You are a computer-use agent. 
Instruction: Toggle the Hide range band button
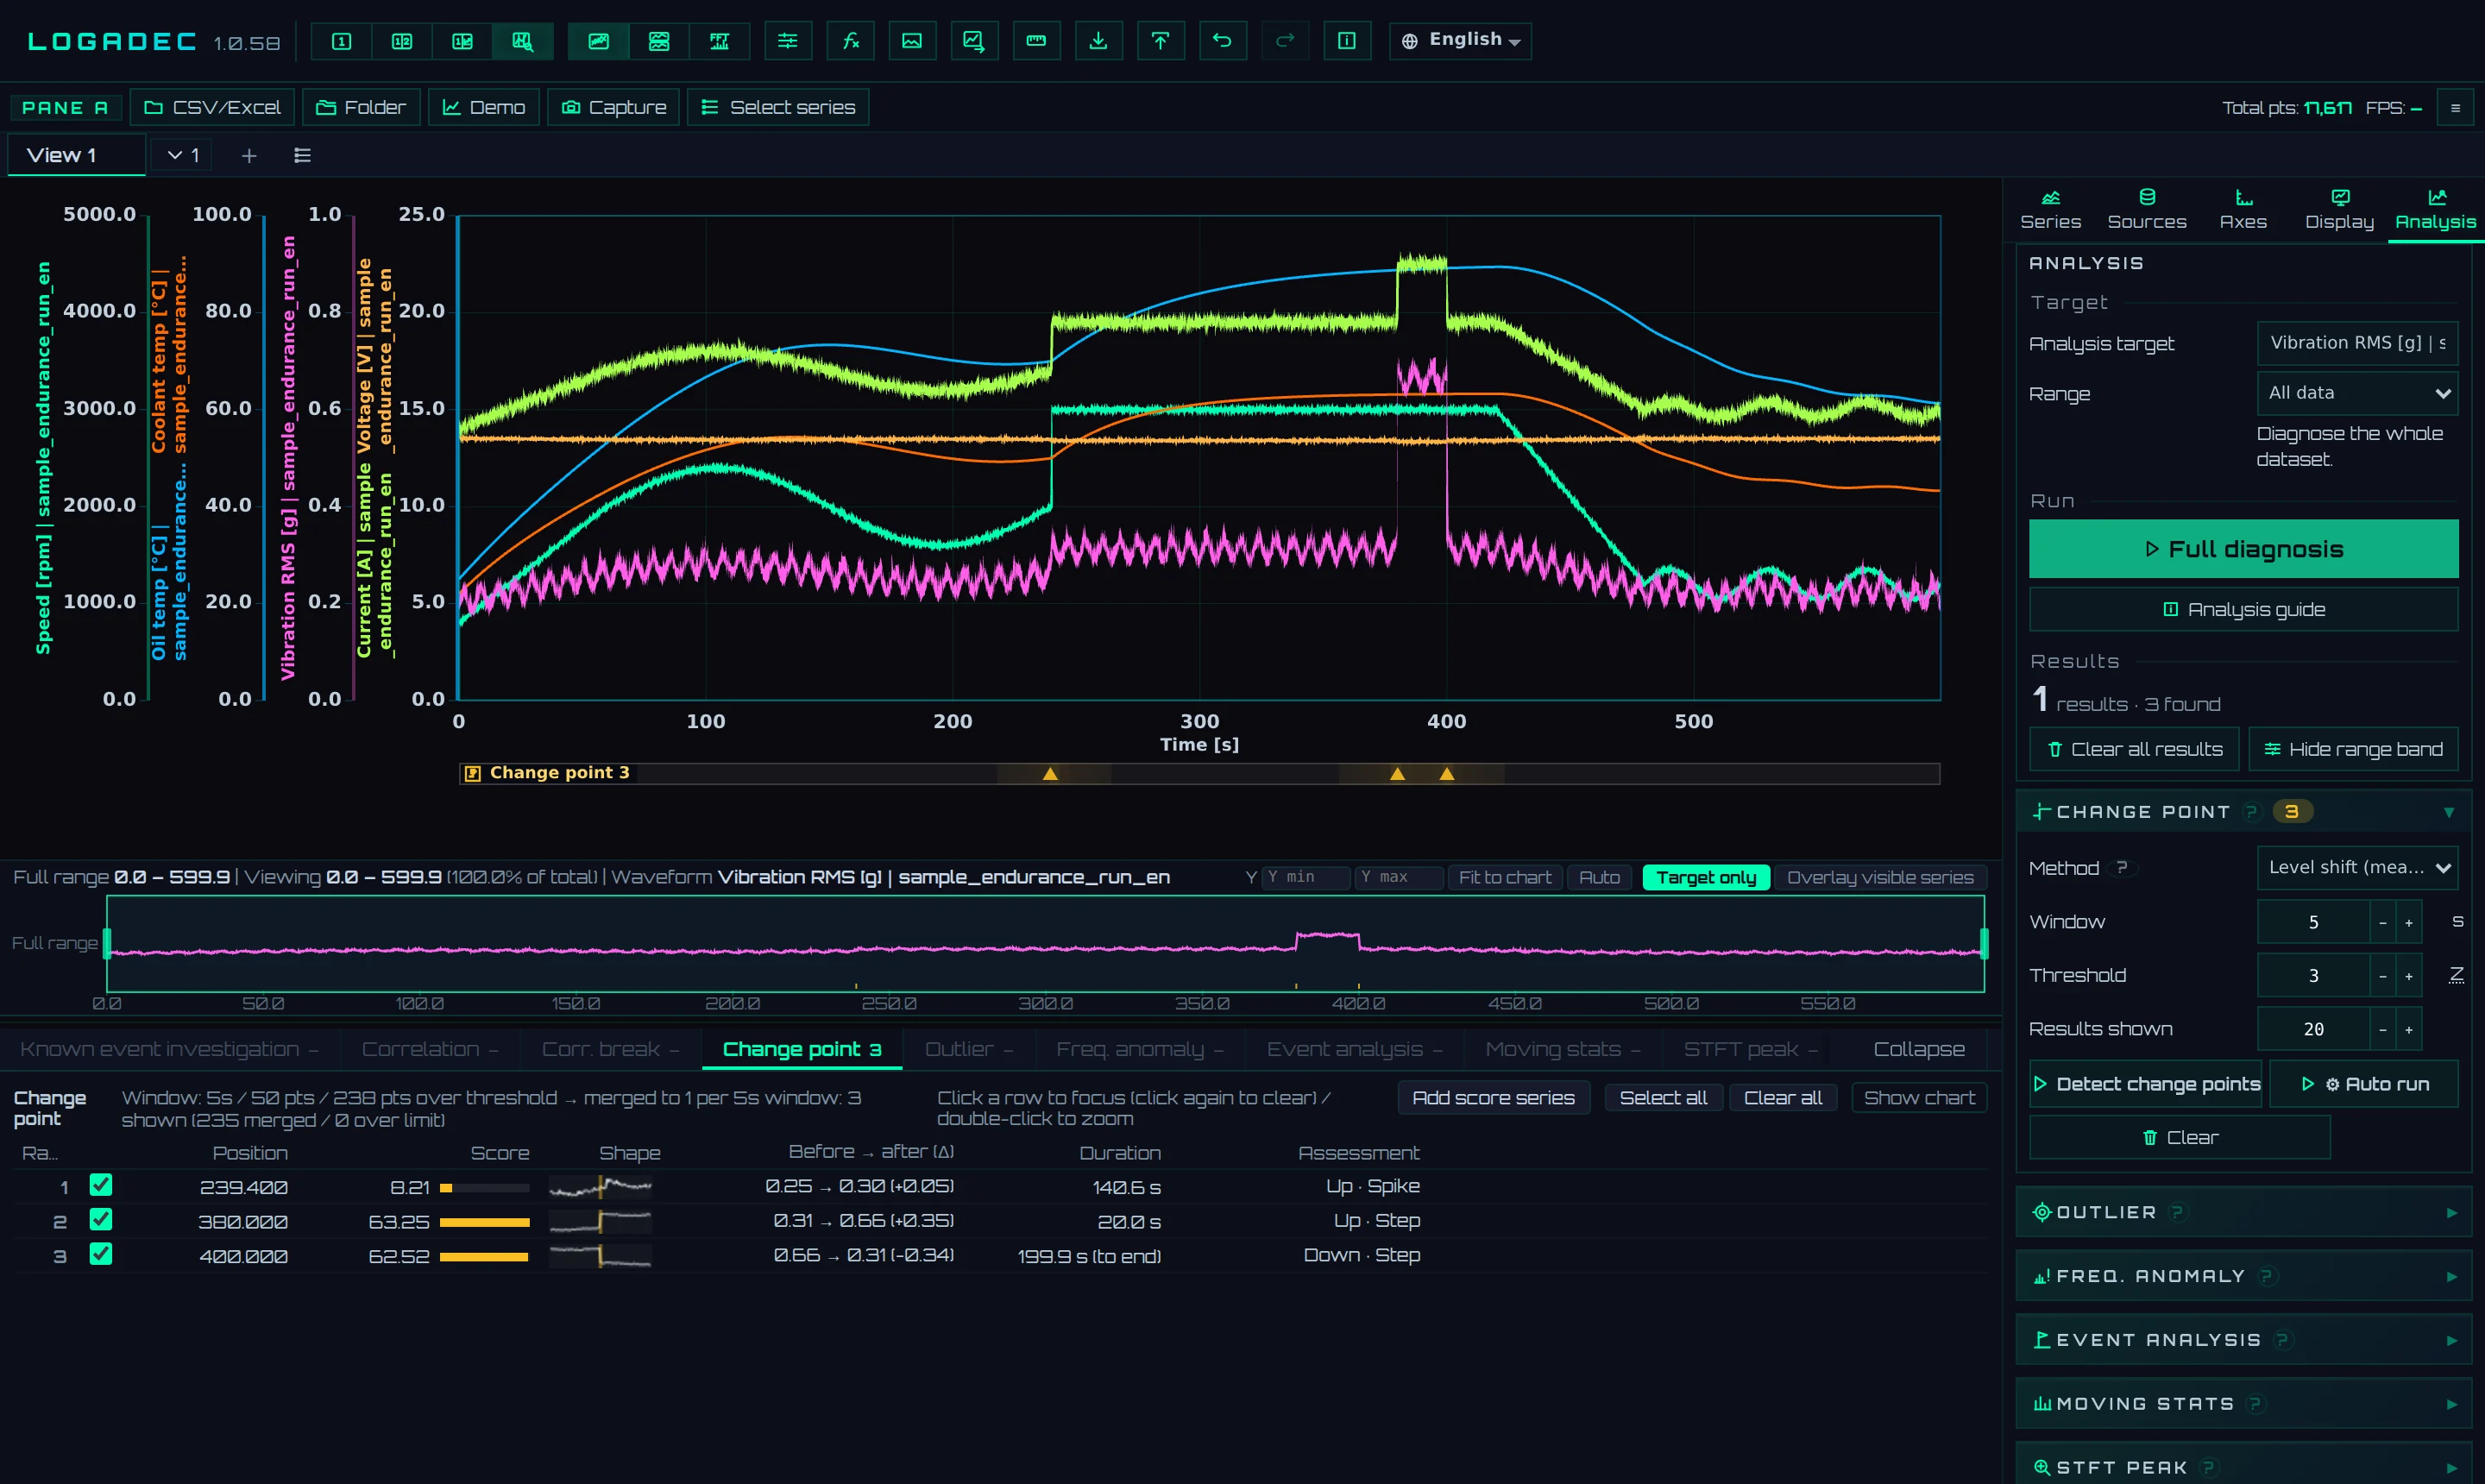click(x=2353, y=749)
